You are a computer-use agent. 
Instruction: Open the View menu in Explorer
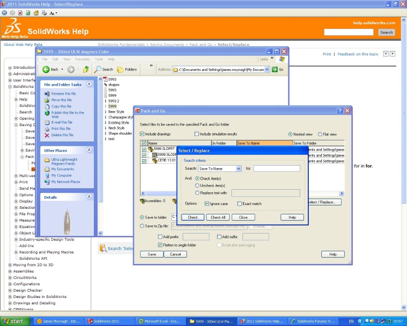pyautogui.click(x=67, y=59)
